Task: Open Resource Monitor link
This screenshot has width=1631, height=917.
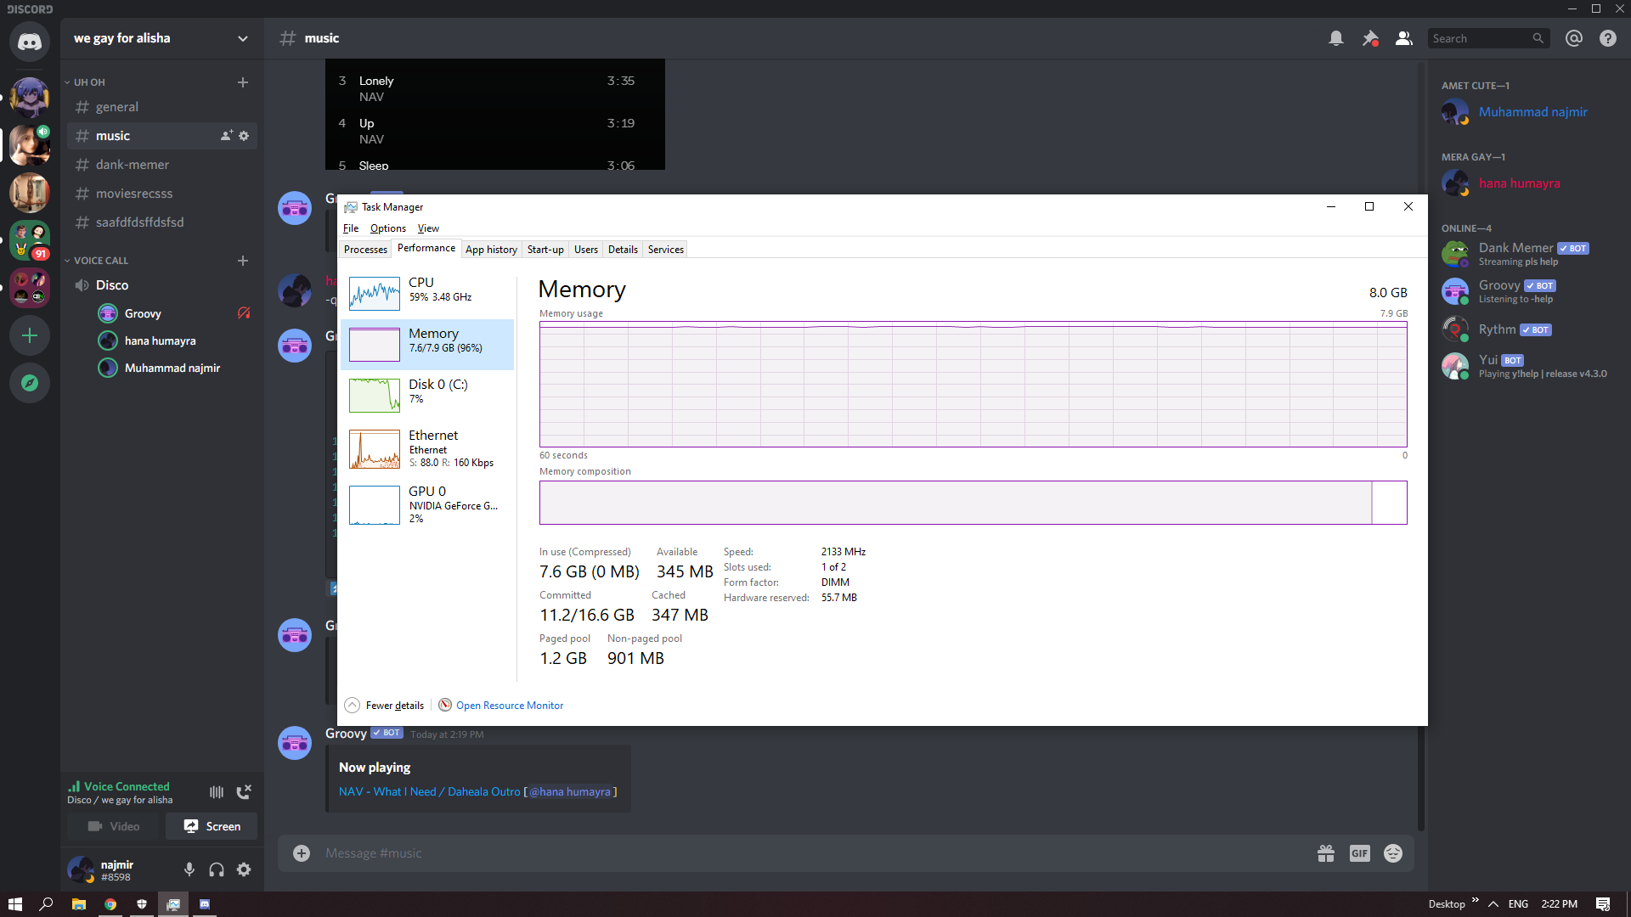Action: coord(510,705)
